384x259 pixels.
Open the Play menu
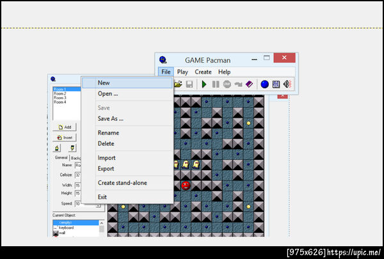[x=182, y=72]
